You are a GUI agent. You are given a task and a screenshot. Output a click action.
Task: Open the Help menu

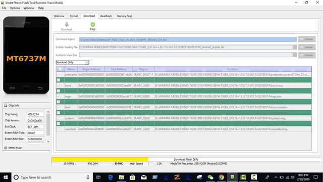40,8
